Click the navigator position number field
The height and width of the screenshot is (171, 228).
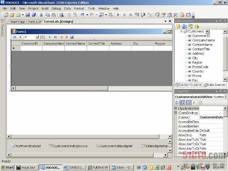click(29, 37)
